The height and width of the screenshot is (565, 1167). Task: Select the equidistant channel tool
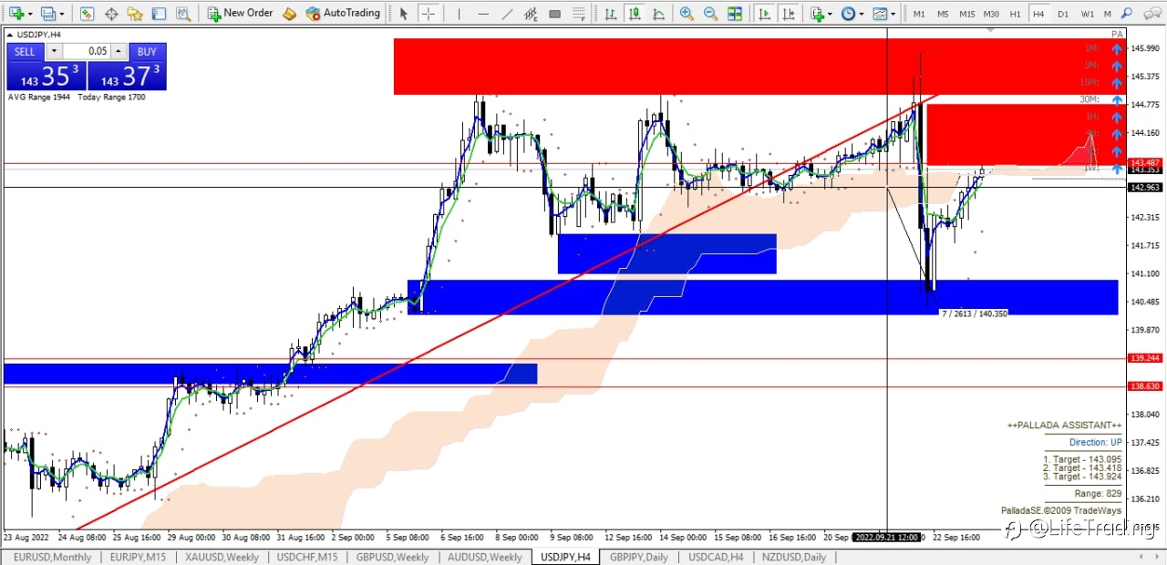[x=531, y=14]
